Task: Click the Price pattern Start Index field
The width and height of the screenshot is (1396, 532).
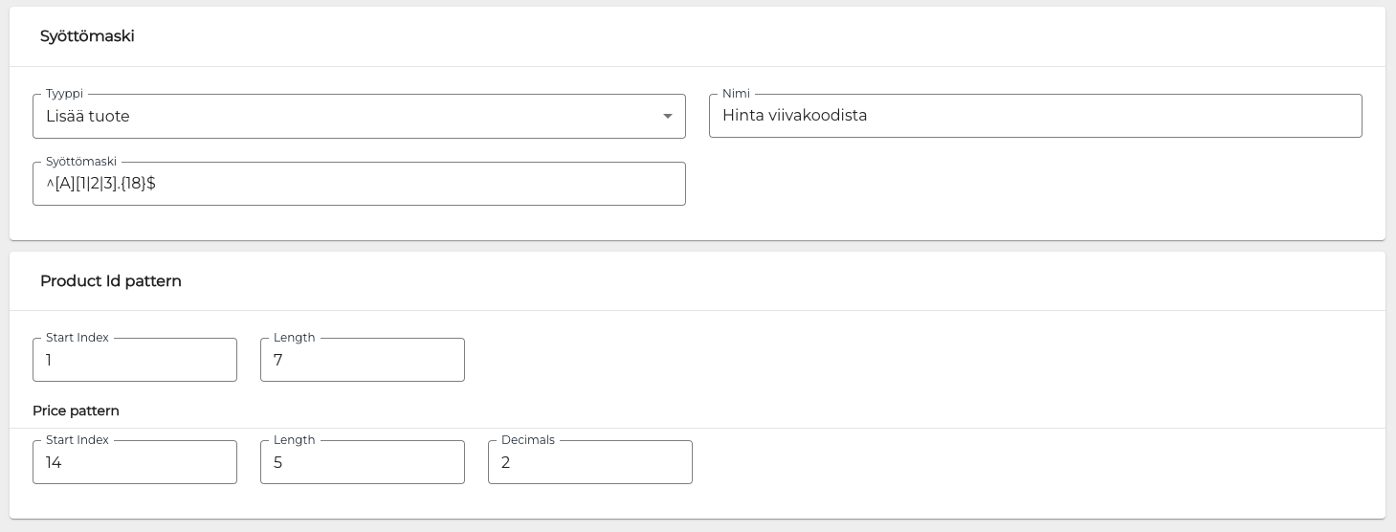Action: click(135, 463)
